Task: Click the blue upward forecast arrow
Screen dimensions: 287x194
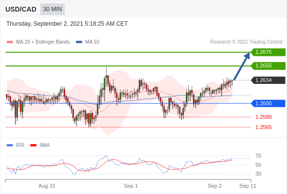Action: pos(242,66)
